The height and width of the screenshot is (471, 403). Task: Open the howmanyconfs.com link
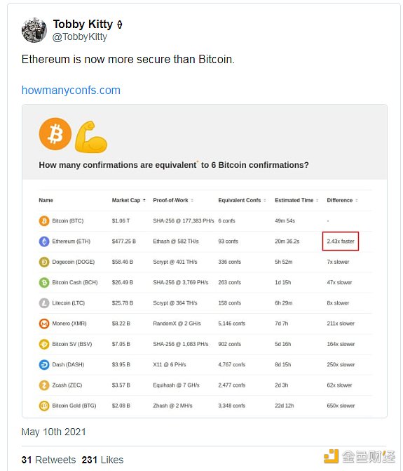[71, 90]
